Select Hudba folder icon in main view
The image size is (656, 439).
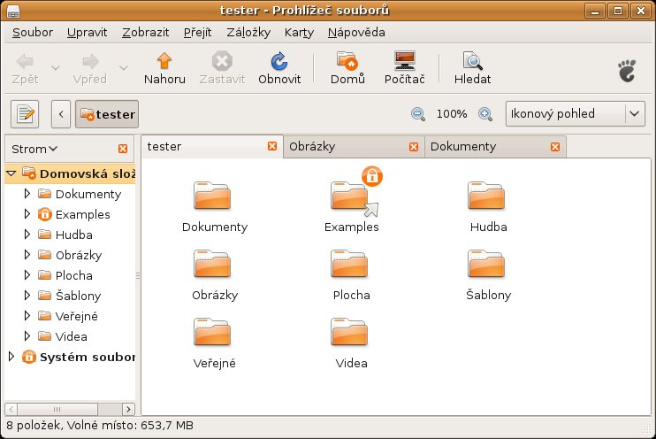[x=486, y=196]
